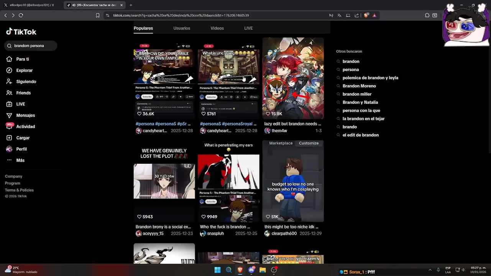Image resolution: width=491 pixels, height=276 pixels.
Task: Reload the page with the refresh icon
Action: [21, 15]
